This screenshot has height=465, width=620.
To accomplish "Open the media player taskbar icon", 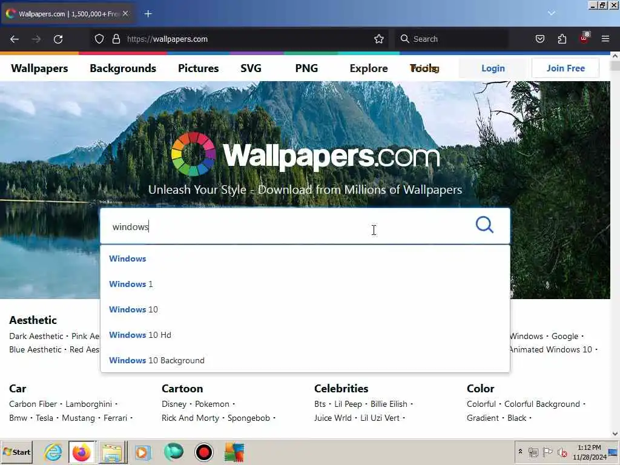I will click(x=142, y=452).
